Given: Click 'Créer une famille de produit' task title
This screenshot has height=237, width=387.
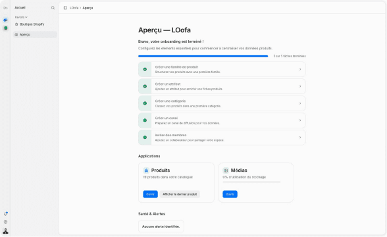Looking at the screenshot, I should tap(176, 67).
